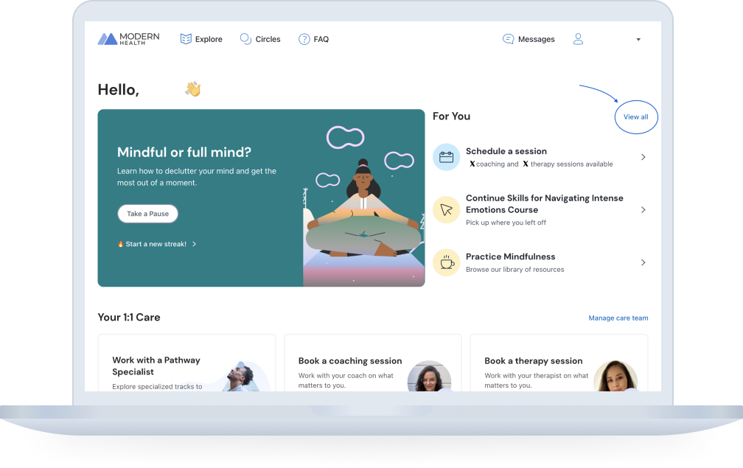This screenshot has width=743, height=468.
Task: Open the Explore menu item
Action: tap(209, 39)
